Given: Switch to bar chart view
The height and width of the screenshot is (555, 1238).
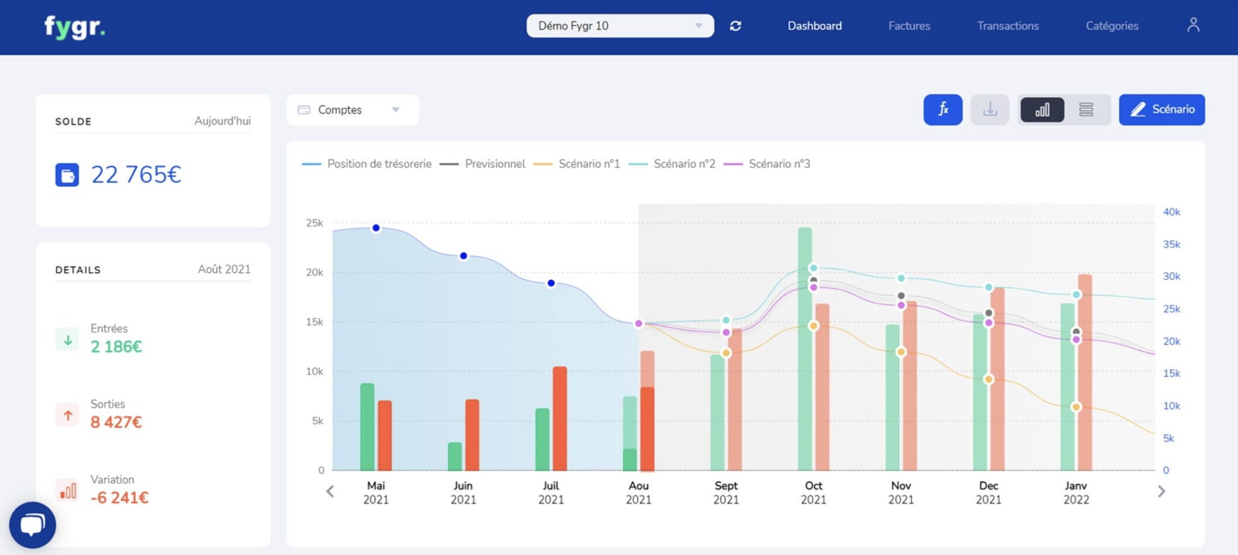Looking at the screenshot, I should coord(1042,109).
